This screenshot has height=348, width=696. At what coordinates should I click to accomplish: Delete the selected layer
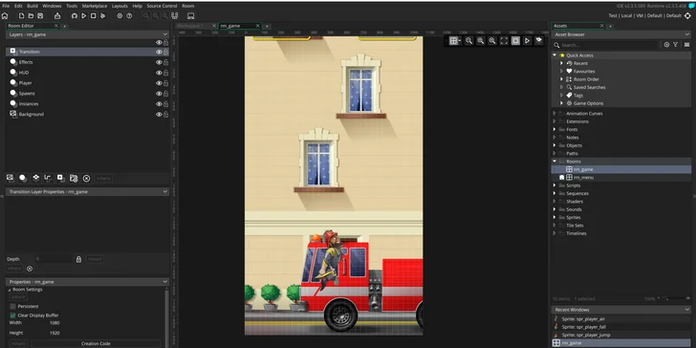pyautogui.click(x=87, y=178)
